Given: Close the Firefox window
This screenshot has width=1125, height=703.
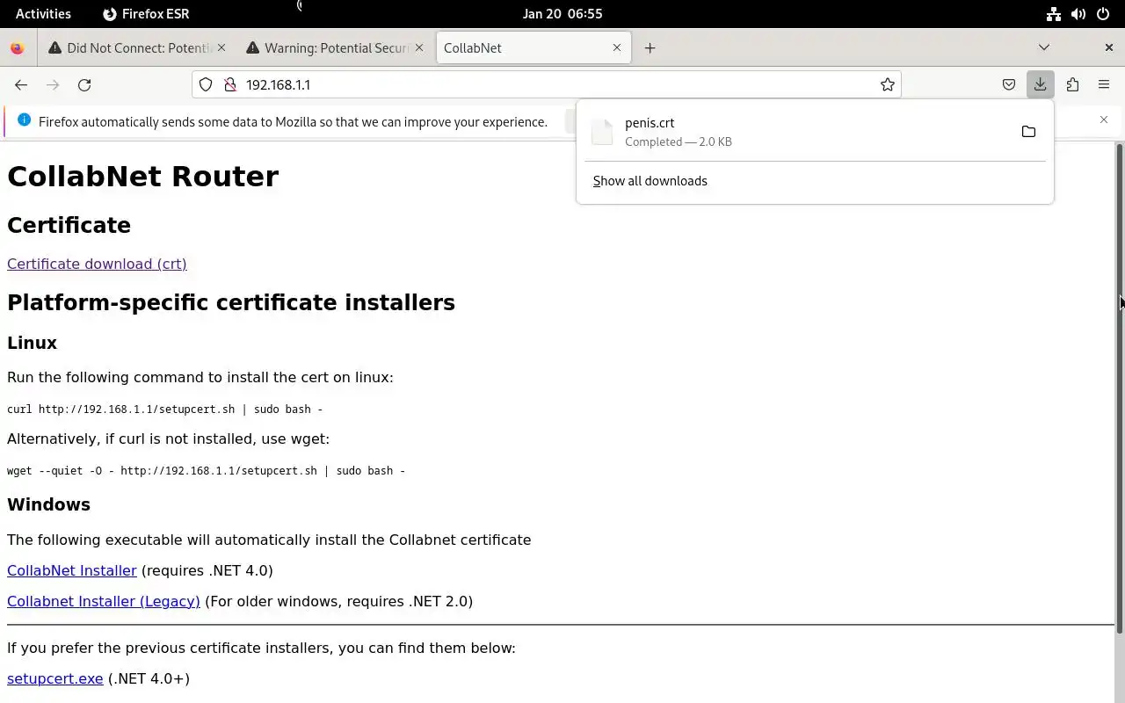Looking at the screenshot, I should (1108, 47).
